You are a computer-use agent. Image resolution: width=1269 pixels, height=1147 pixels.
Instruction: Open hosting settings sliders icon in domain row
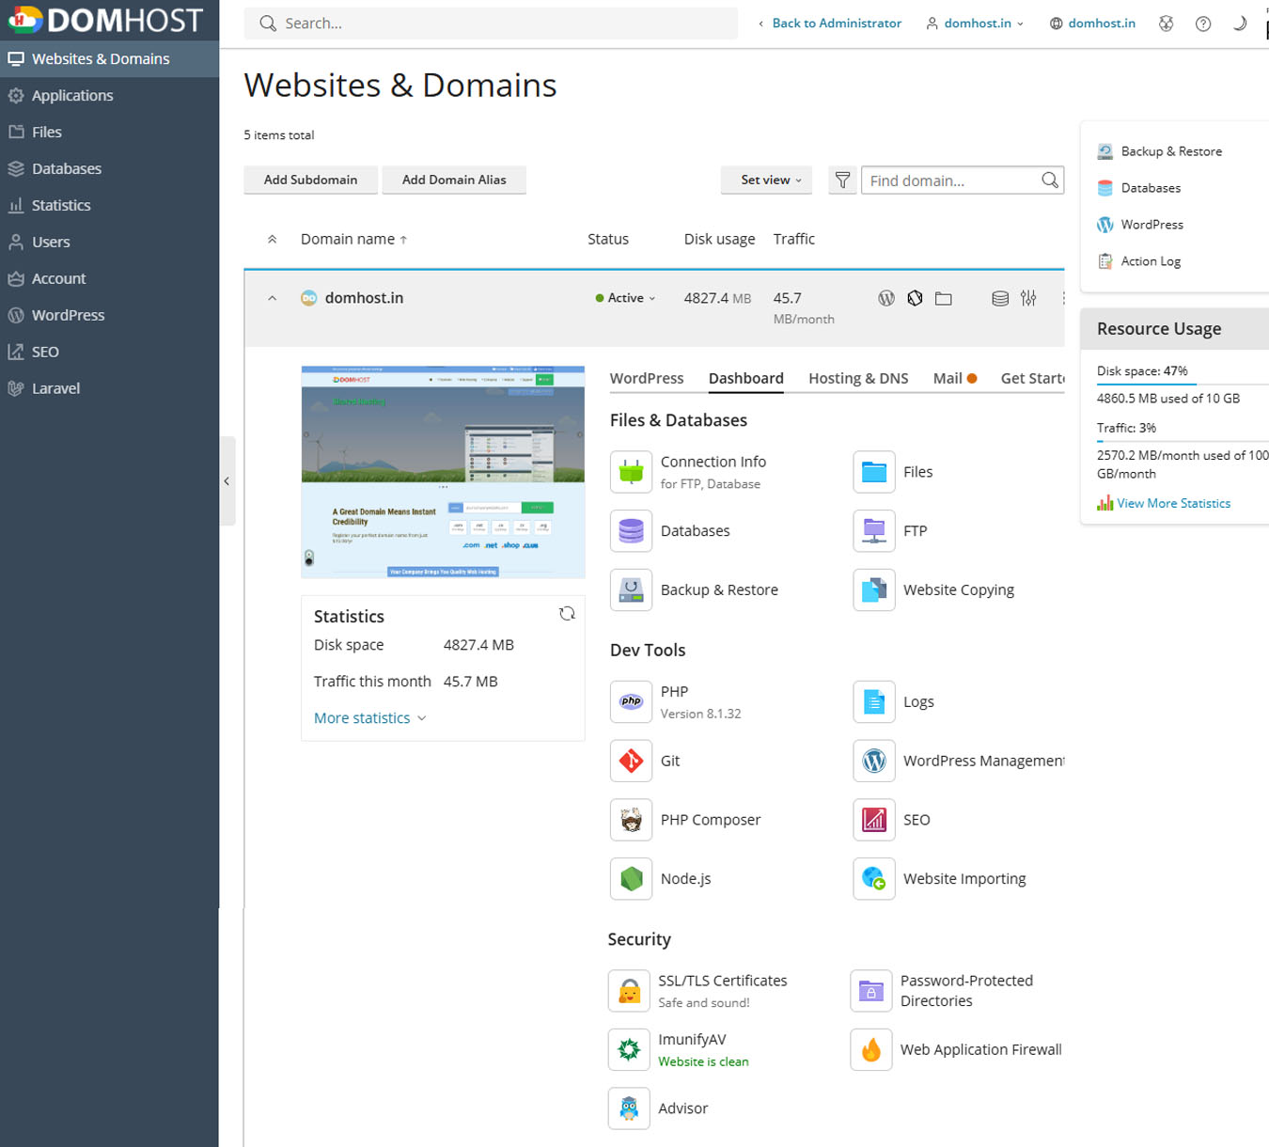pos(1028,298)
